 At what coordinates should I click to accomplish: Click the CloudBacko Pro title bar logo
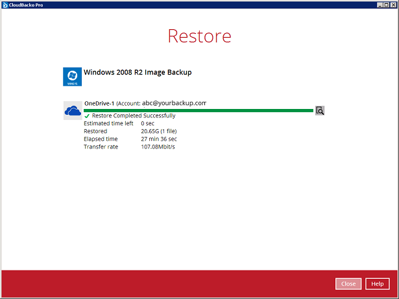click(5, 5)
